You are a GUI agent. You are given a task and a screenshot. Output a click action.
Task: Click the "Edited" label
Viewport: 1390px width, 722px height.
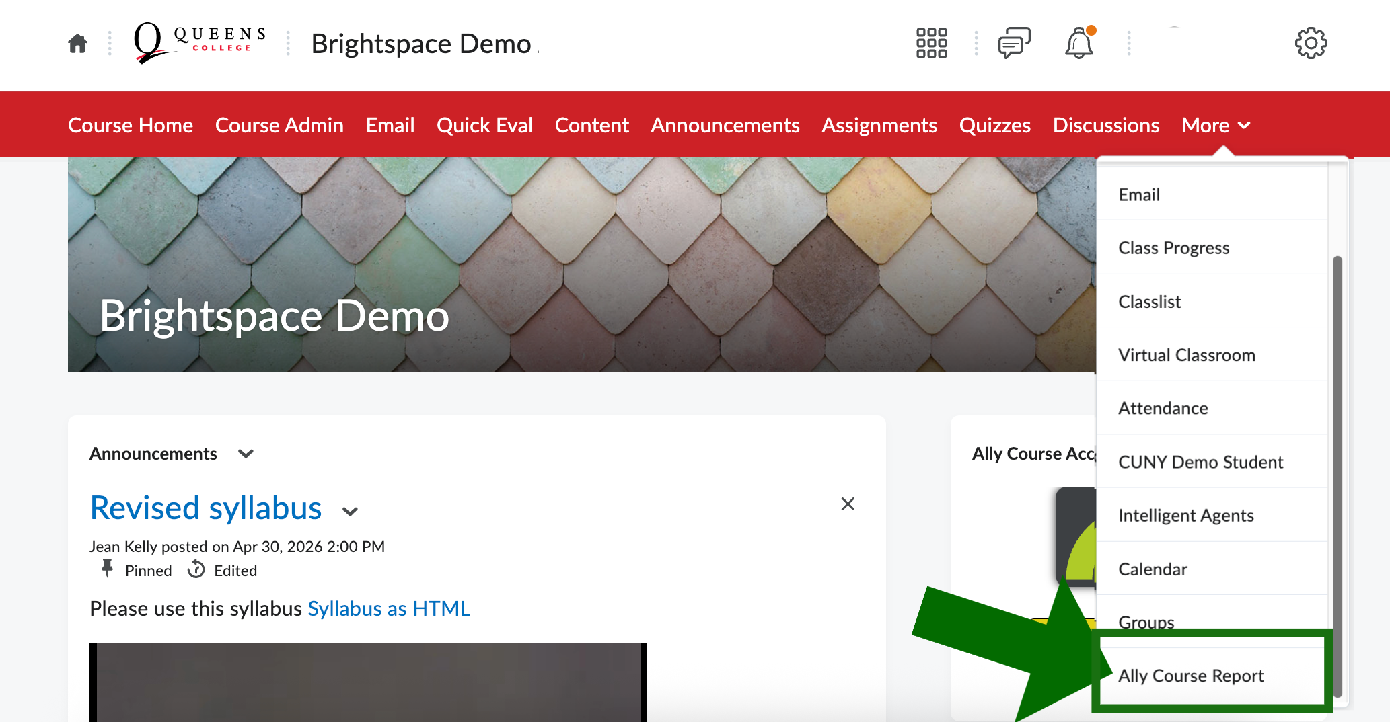point(235,571)
